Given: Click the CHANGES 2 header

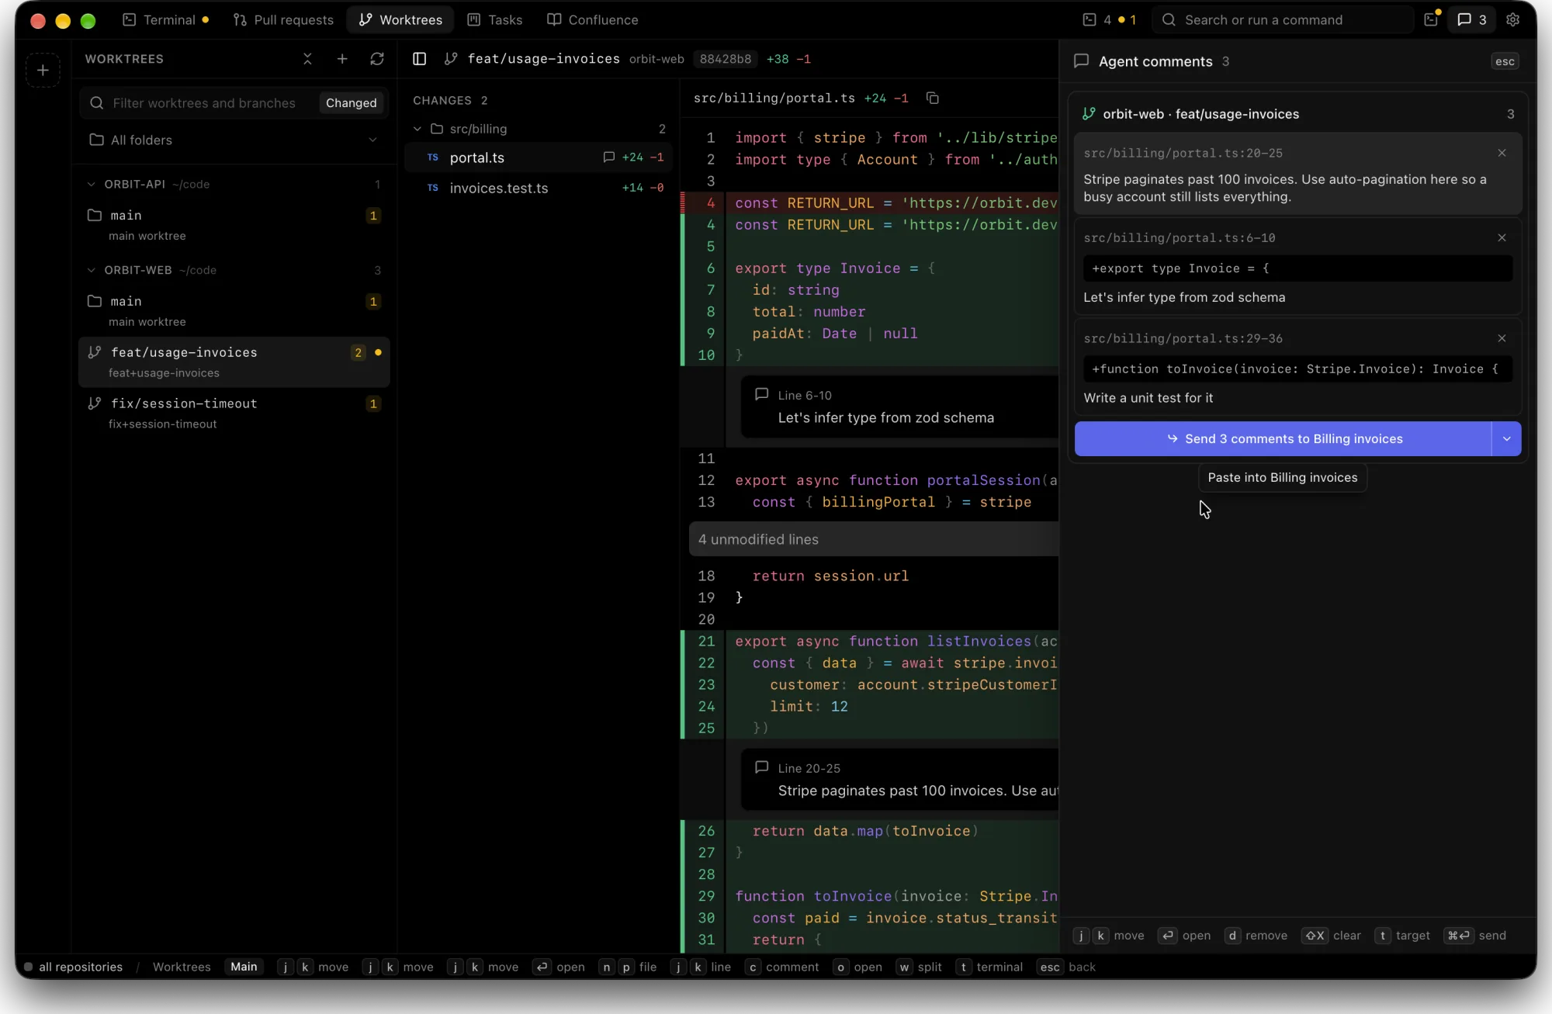Looking at the screenshot, I should (450, 101).
